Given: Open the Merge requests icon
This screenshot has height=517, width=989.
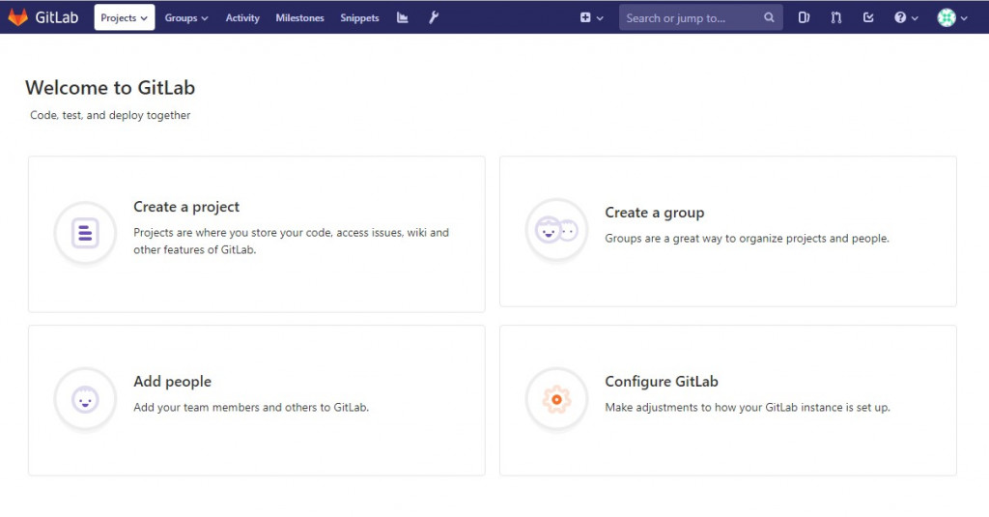Looking at the screenshot, I should point(836,17).
